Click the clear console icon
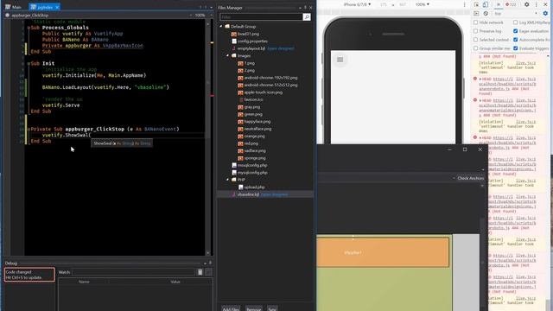 (x=486, y=14)
